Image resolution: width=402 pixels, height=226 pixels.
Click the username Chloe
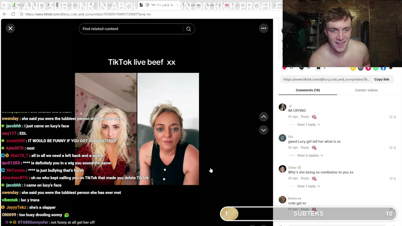pyautogui.click(x=292, y=168)
